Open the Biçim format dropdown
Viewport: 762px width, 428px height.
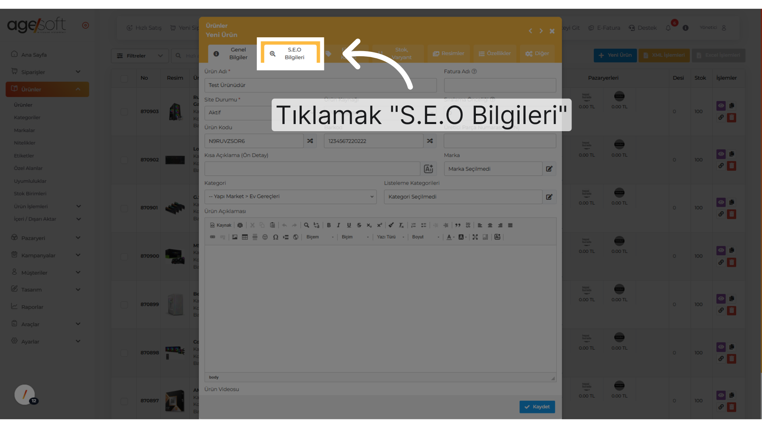355,237
